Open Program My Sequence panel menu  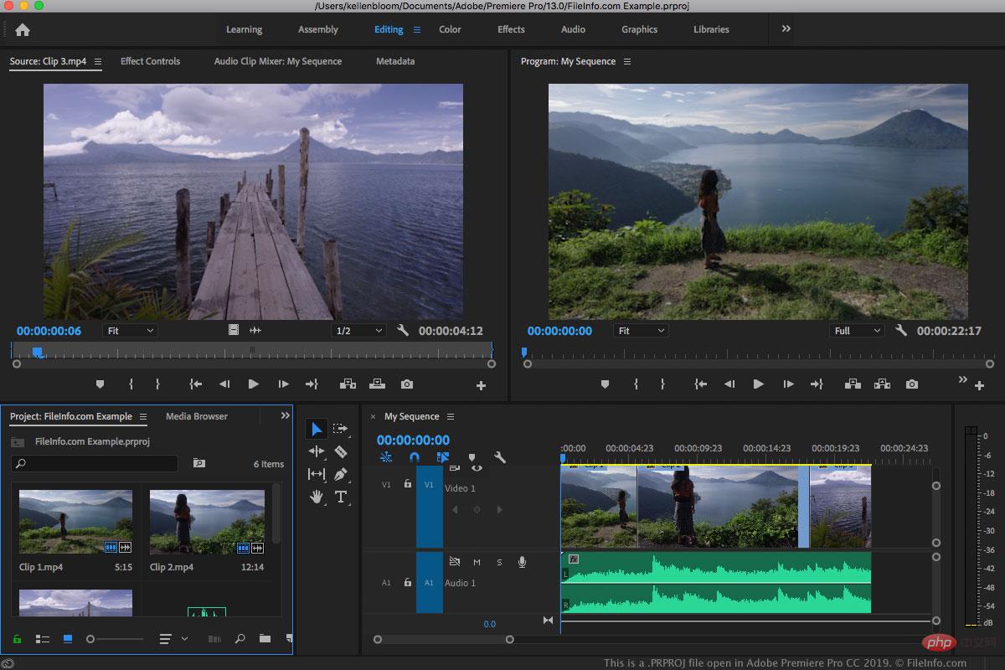[x=627, y=61]
